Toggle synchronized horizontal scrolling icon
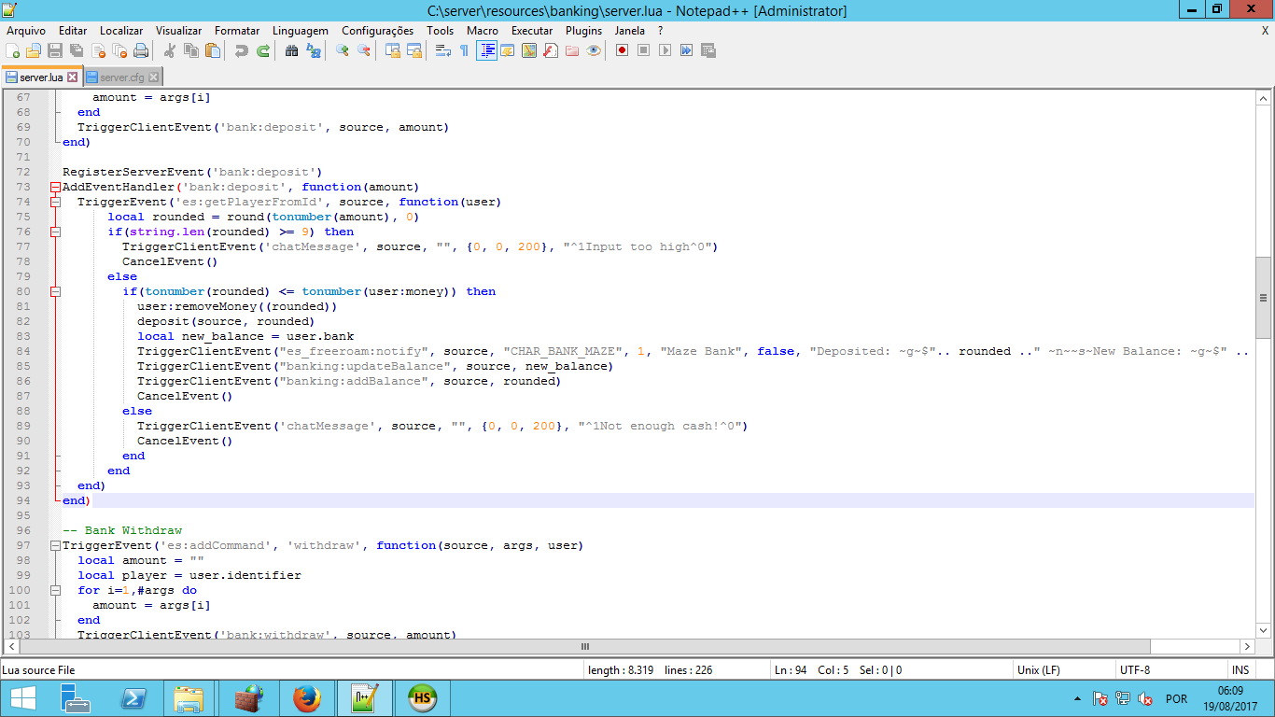This screenshot has height=717, width=1275. (414, 50)
